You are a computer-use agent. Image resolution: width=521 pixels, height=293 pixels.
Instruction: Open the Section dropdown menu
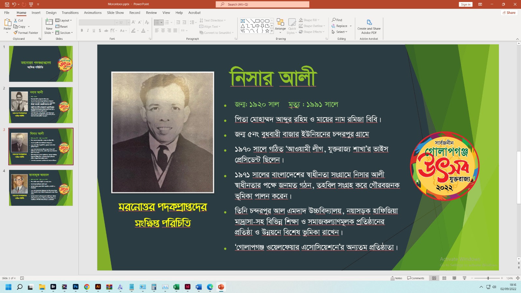(64, 33)
